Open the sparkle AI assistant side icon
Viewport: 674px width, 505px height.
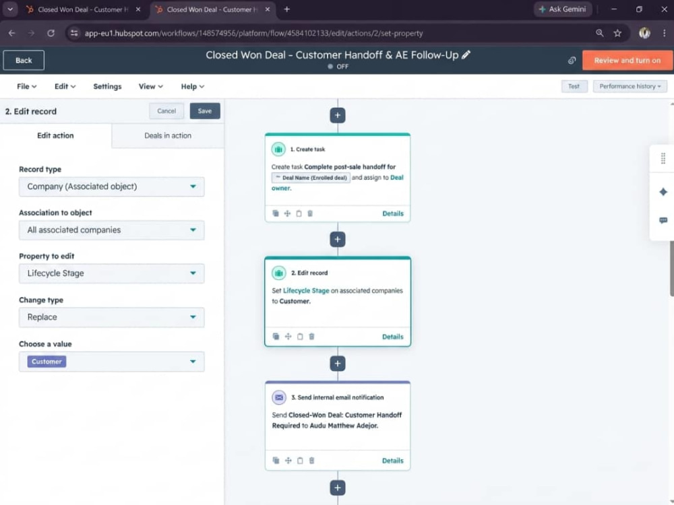coord(663,191)
